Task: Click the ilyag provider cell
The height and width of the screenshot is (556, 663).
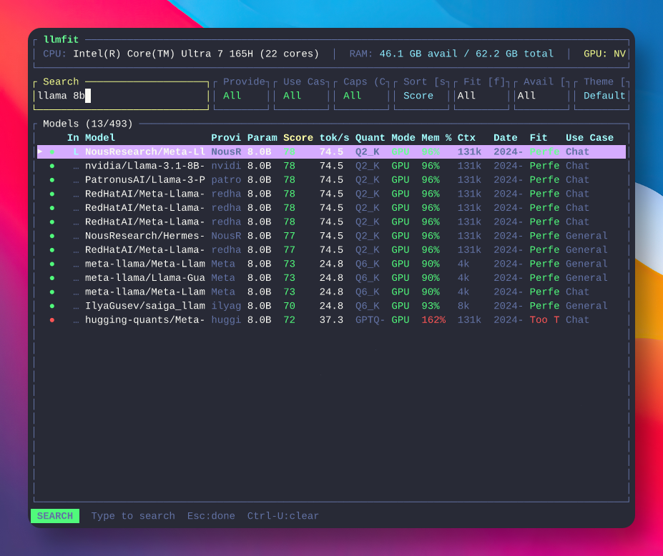Action: [x=226, y=306]
